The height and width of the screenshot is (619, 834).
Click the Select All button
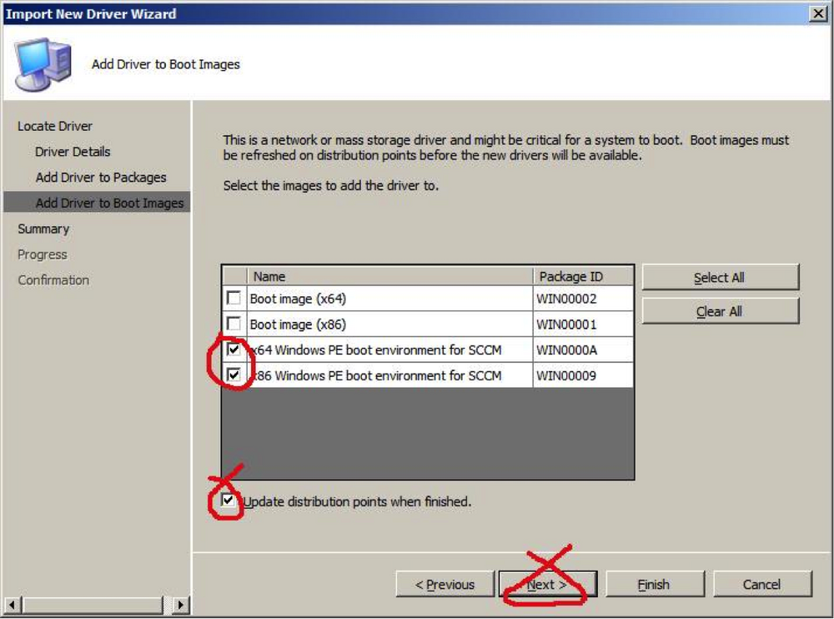721,277
